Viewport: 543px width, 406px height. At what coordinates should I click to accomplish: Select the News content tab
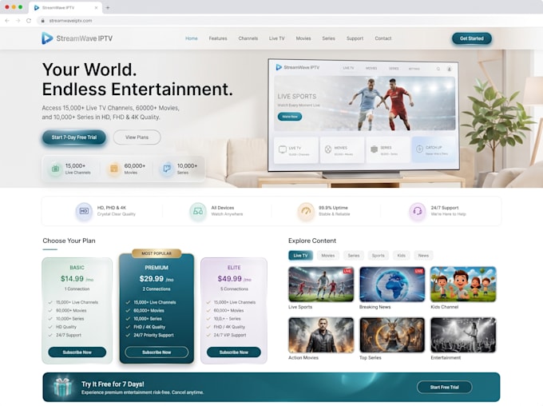423,256
